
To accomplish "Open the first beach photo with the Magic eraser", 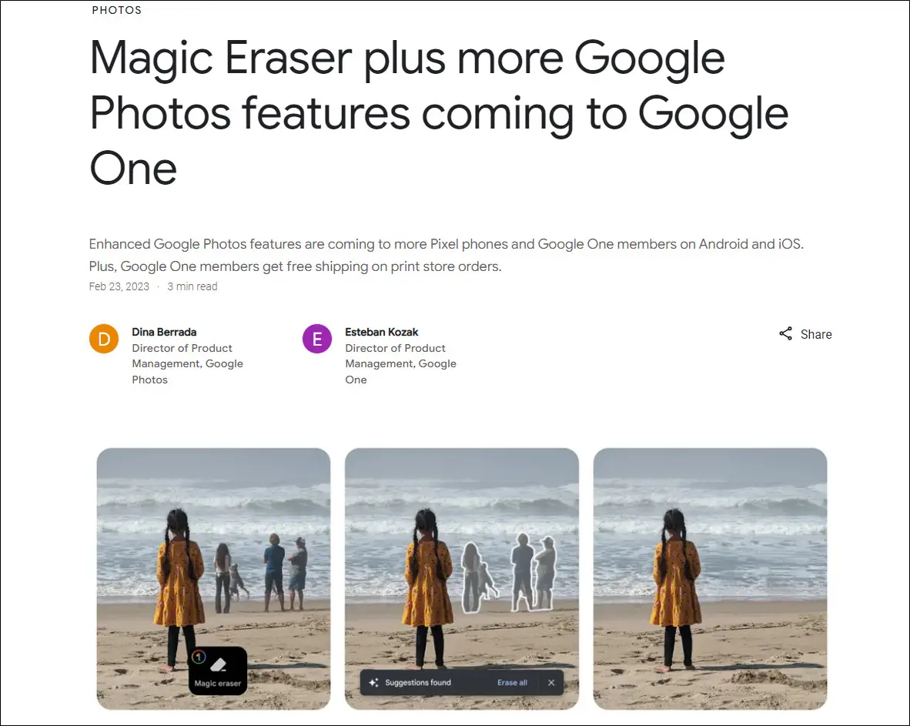I will 213,579.
